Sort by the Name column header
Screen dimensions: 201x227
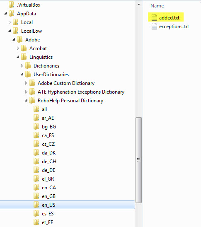tap(157, 6)
